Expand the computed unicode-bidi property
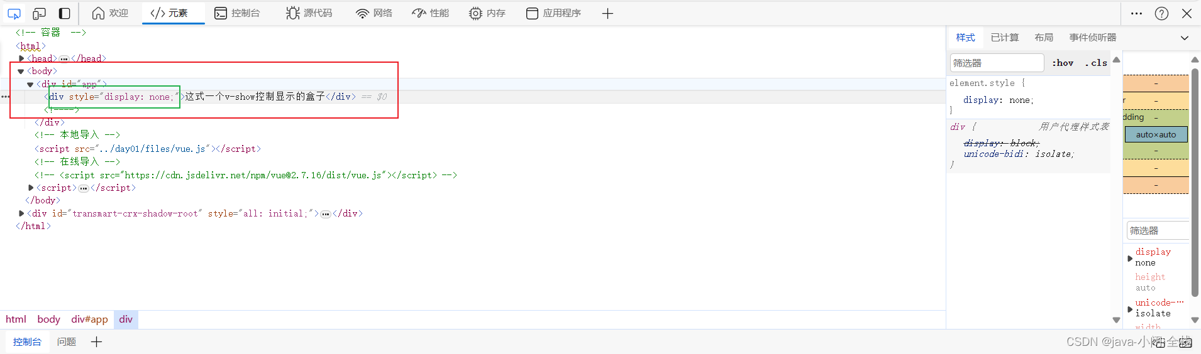The image size is (1201, 354). (1130, 309)
